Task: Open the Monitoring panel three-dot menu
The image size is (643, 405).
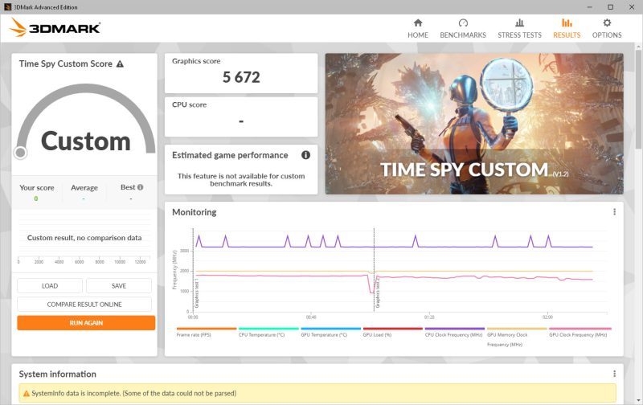Action: [x=614, y=212]
